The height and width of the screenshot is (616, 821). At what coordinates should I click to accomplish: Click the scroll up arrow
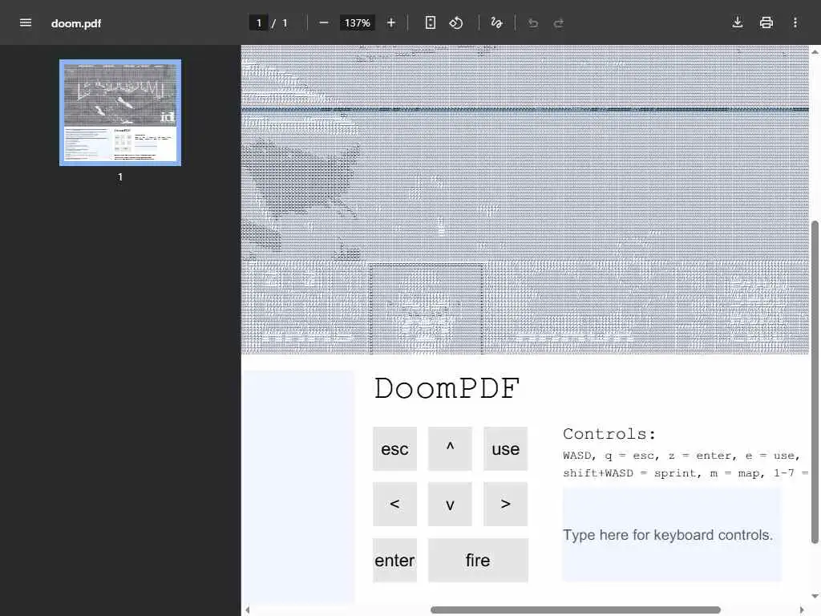815,51
